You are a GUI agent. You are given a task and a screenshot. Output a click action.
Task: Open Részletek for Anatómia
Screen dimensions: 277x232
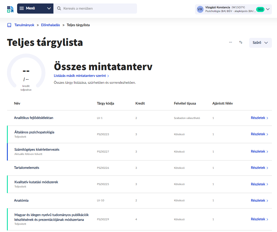pos(260,201)
